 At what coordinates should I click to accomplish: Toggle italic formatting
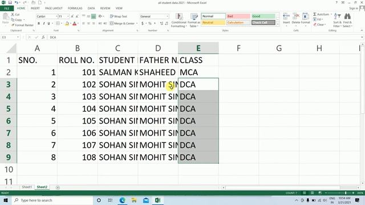click(44, 23)
